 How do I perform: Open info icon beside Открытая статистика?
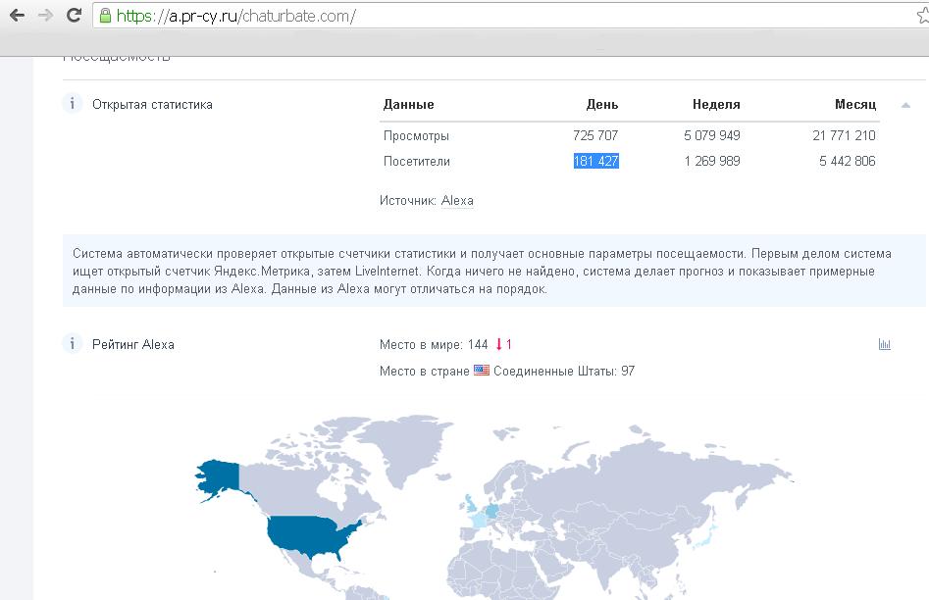tap(72, 104)
